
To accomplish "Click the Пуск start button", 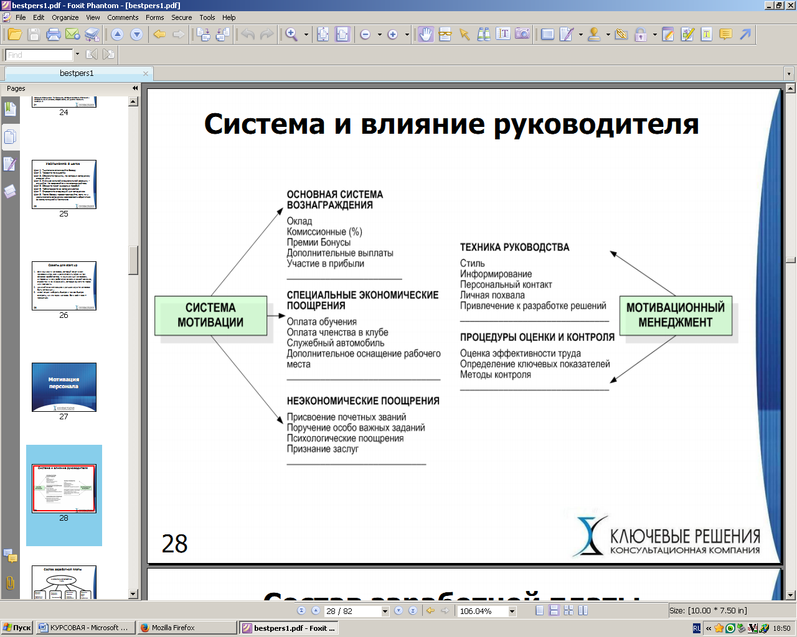I will click(x=17, y=628).
